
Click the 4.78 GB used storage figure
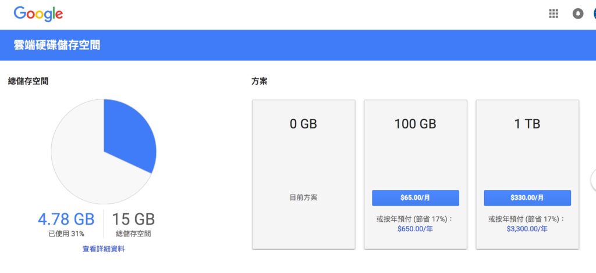click(x=66, y=220)
